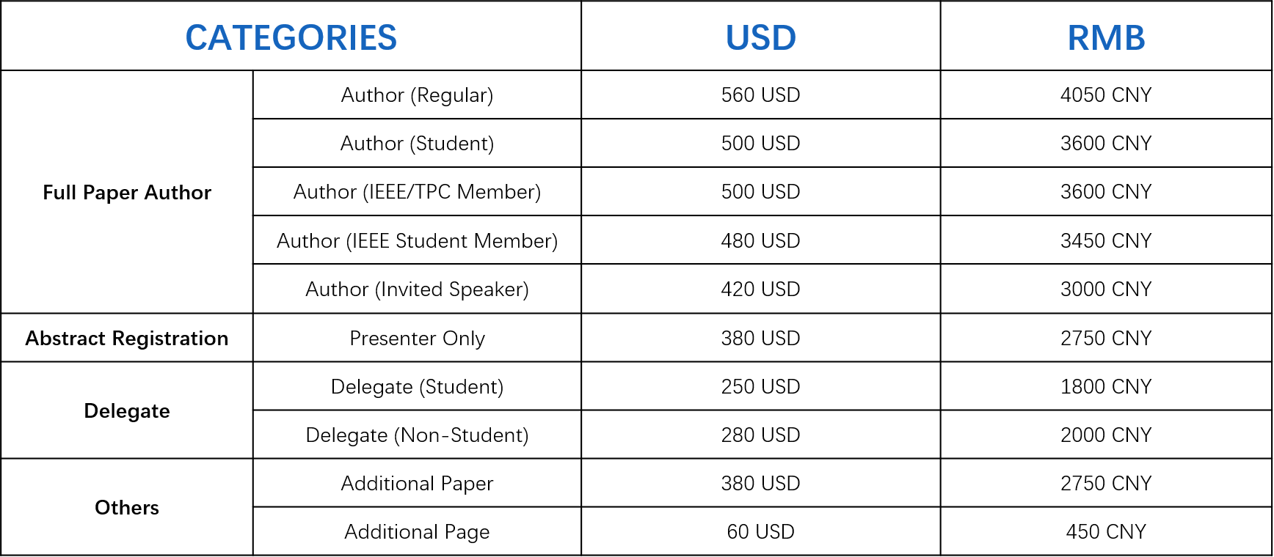
Task: Click the Author (Invited Speaker) cell
Action: pyautogui.click(x=417, y=289)
